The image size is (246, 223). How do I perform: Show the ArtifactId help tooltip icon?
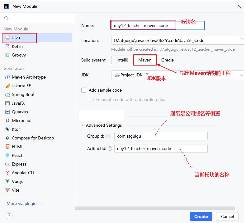[x=110, y=148]
